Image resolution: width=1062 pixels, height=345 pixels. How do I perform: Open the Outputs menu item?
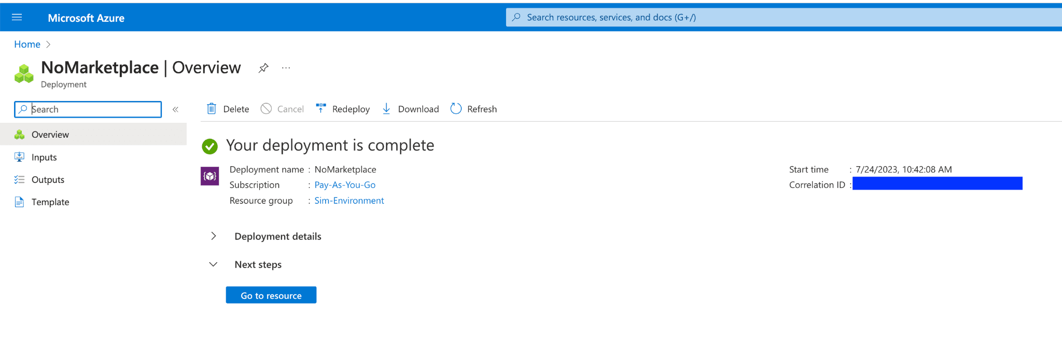click(x=48, y=180)
